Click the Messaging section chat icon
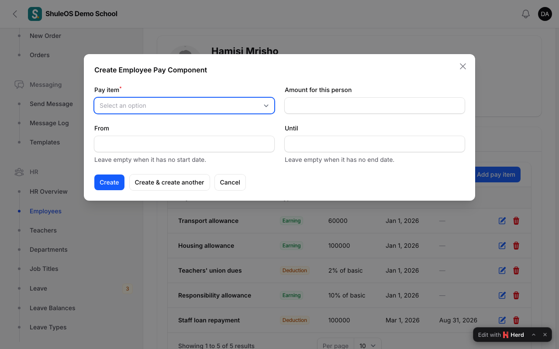This screenshot has width=559, height=349. click(19, 85)
